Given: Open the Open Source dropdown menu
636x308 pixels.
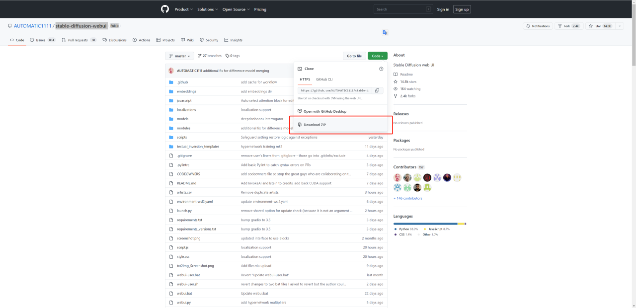Looking at the screenshot, I should (236, 9).
